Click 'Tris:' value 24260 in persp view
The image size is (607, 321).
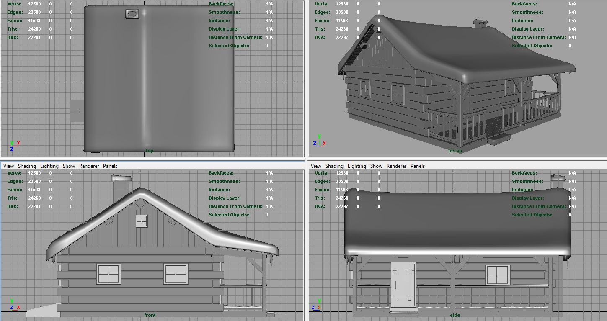point(342,29)
